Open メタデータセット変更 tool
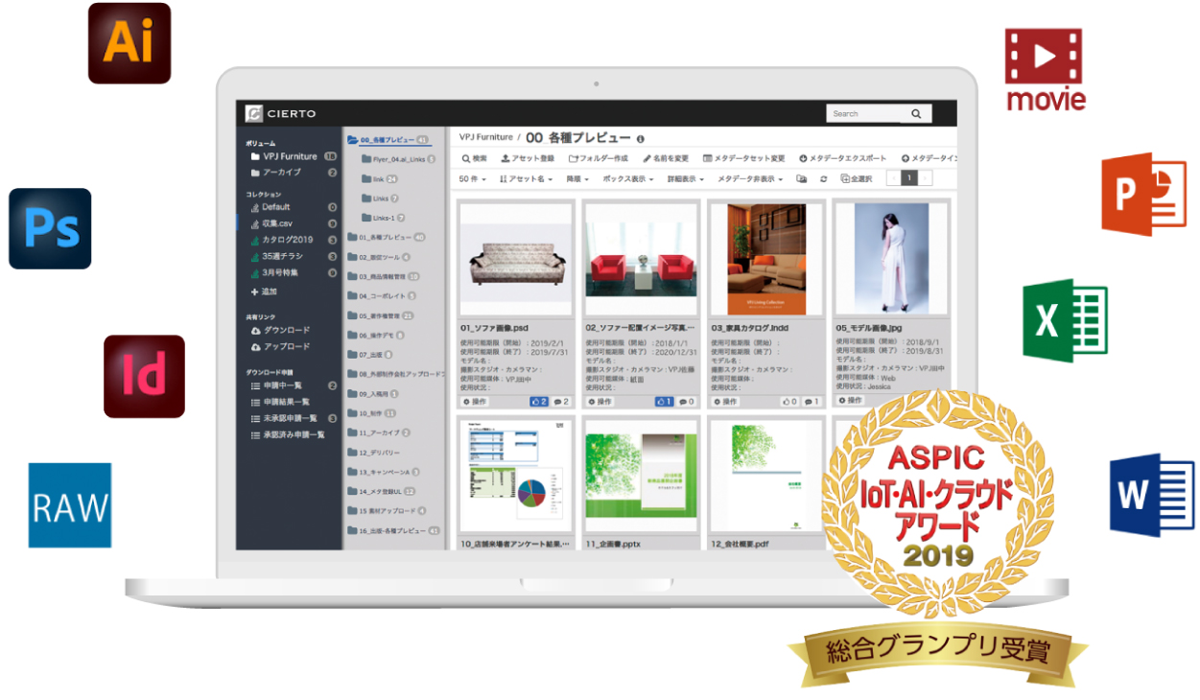This screenshot has height=700, width=1200. pyautogui.click(x=743, y=158)
